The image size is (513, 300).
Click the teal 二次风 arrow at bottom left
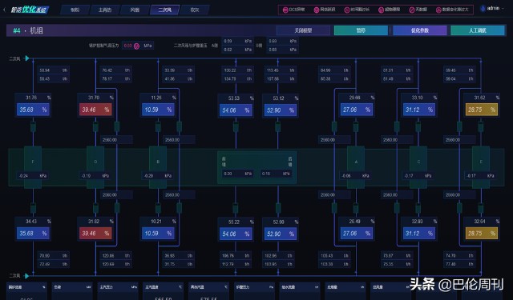point(27,276)
